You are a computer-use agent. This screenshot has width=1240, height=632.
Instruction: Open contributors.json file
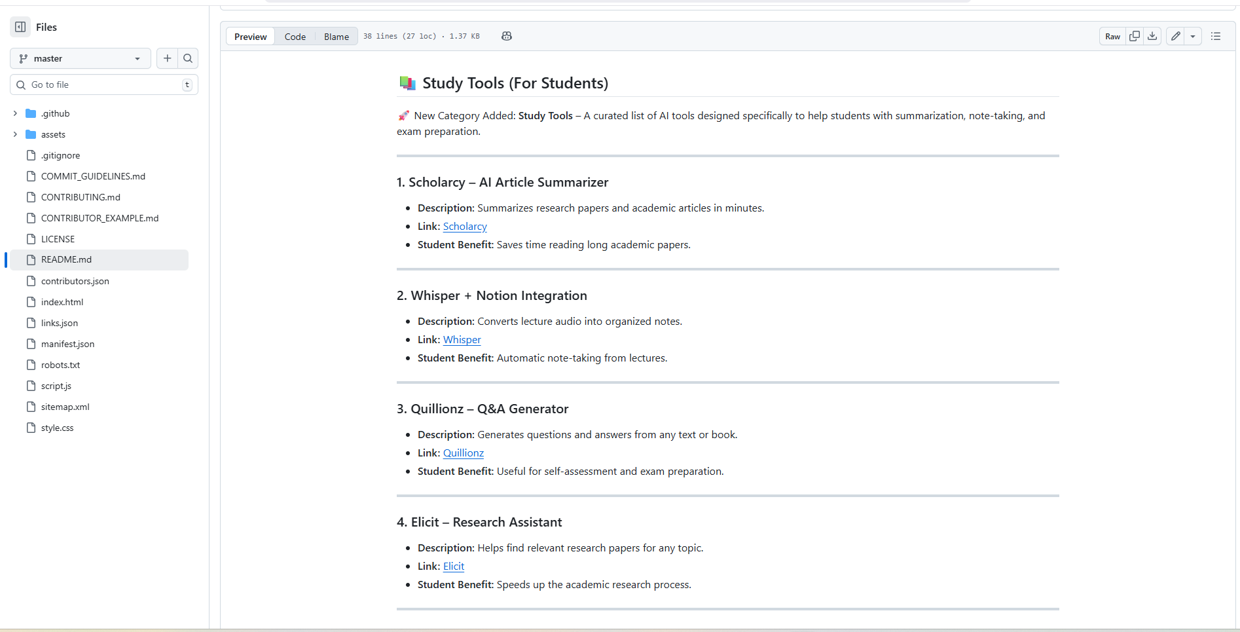75,281
